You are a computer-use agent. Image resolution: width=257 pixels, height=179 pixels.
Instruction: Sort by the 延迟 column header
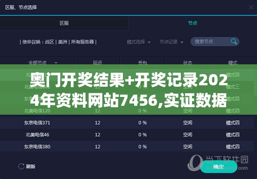tap(98, 62)
